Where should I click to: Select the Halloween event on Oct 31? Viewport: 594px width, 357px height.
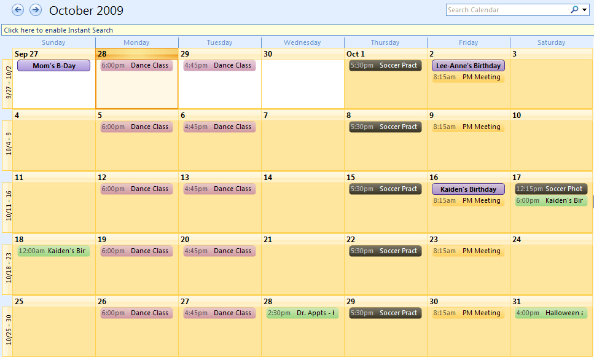[x=550, y=313]
